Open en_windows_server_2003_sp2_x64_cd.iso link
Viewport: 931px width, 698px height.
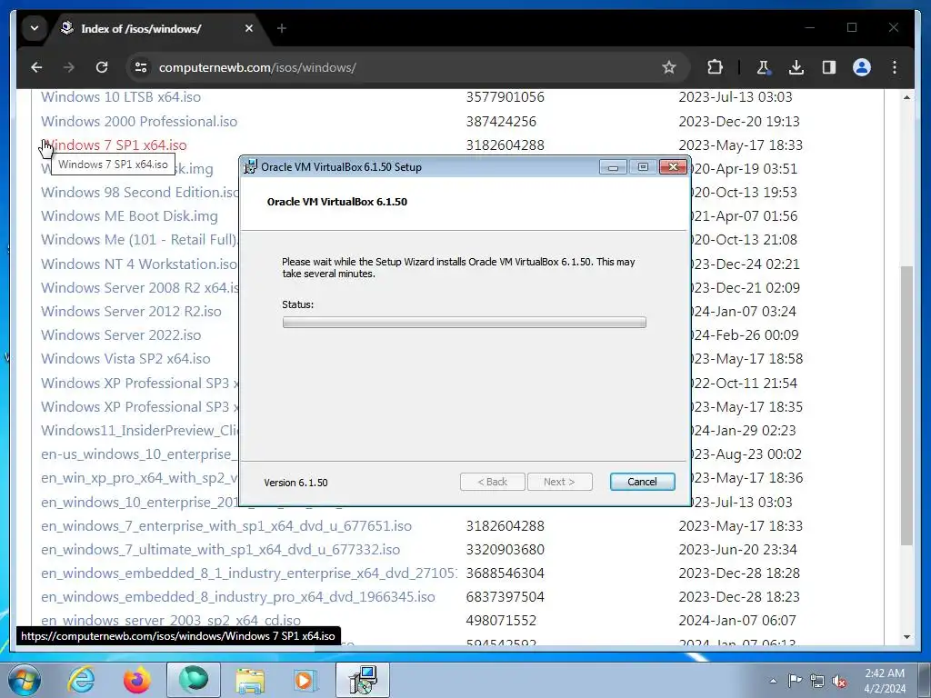click(171, 620)
